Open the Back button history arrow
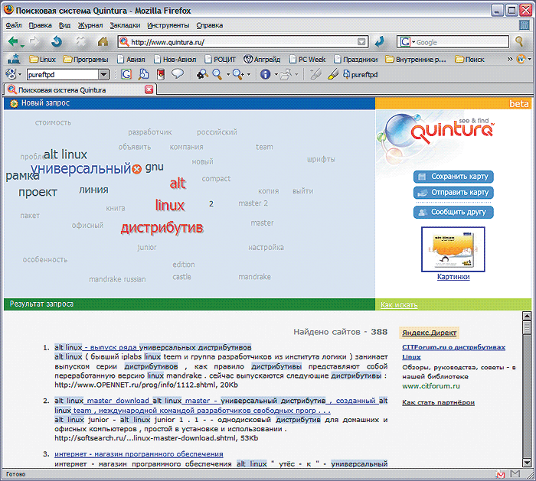This screenshot has height=481, width=536. tap(22, 46)
